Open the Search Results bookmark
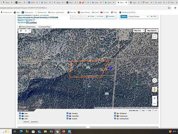This screenshot has width=178, height=134. (84, 12)
